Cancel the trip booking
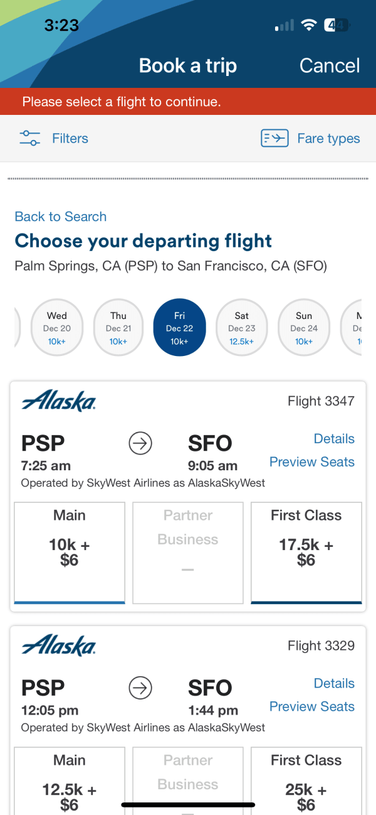The height and width of the screenshot is (815, 376). (330, 65)
